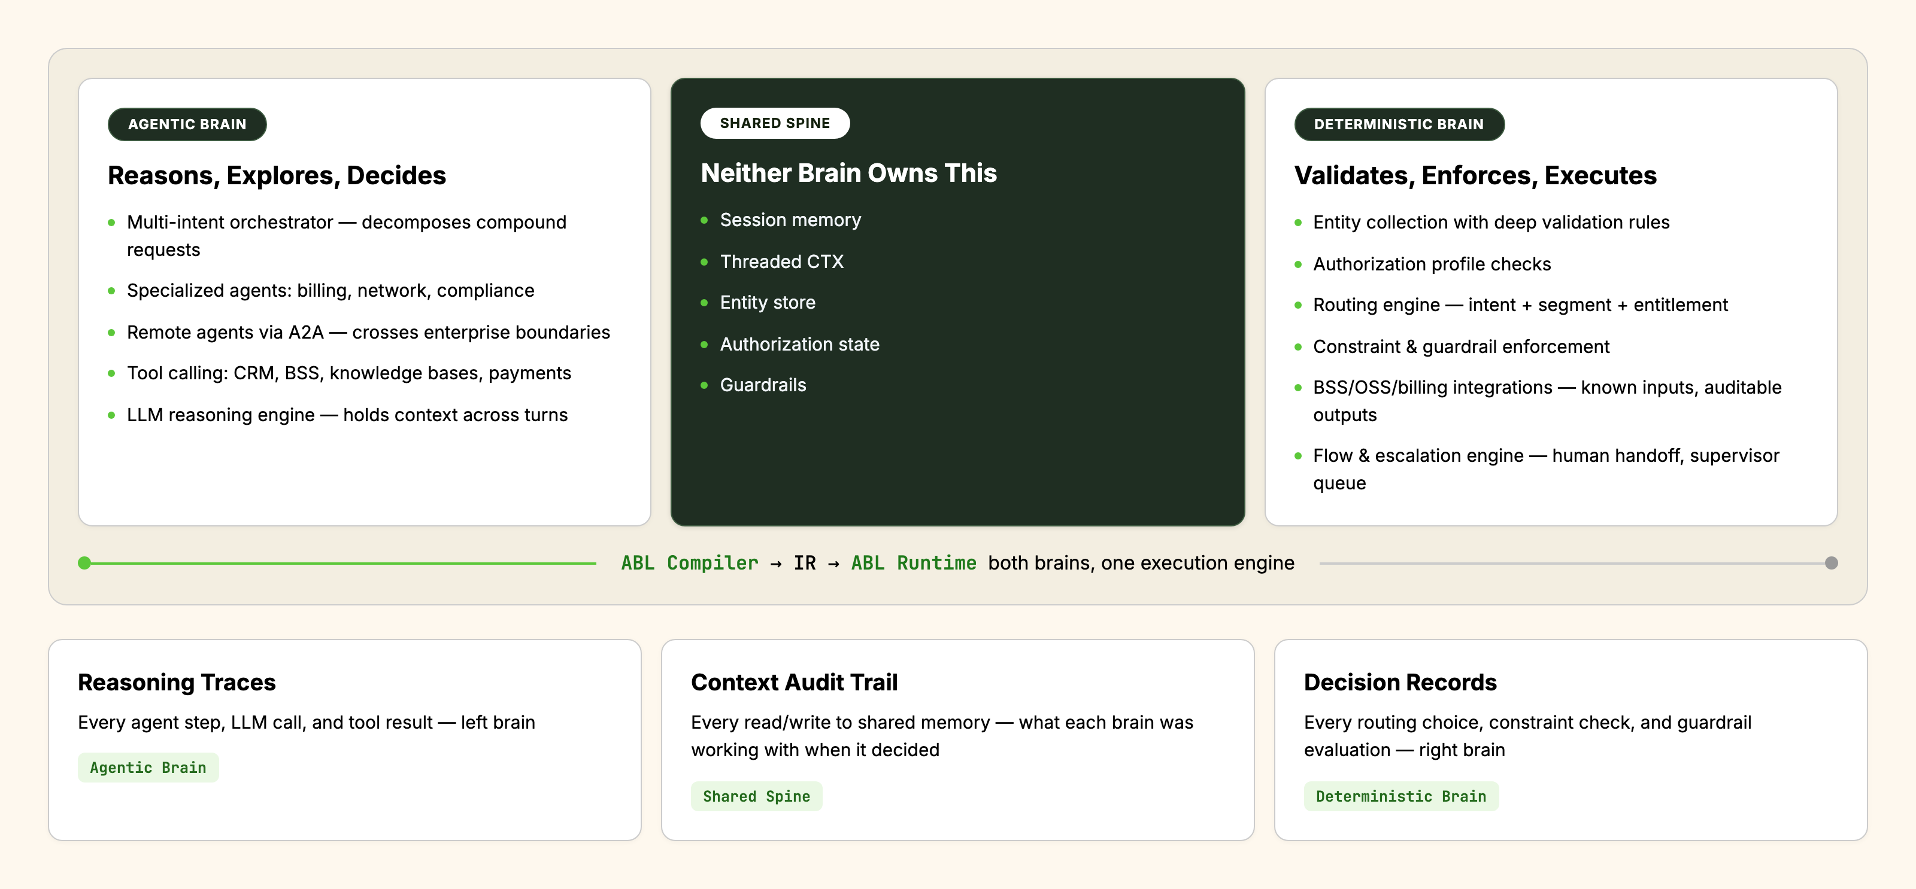Click 'Context Audit Trail' card title
The height and width of the screenshot is (889, 1916).
pos(795,683)
